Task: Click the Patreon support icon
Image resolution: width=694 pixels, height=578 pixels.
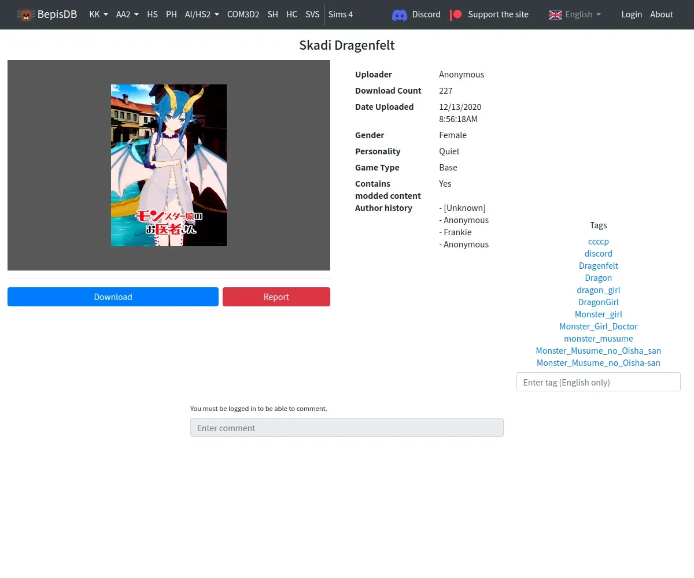Action: tap(456, 14)
